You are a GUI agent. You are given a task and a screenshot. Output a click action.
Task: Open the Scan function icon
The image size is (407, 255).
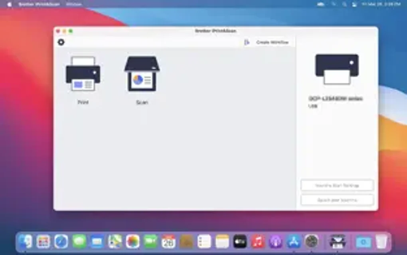142,74
